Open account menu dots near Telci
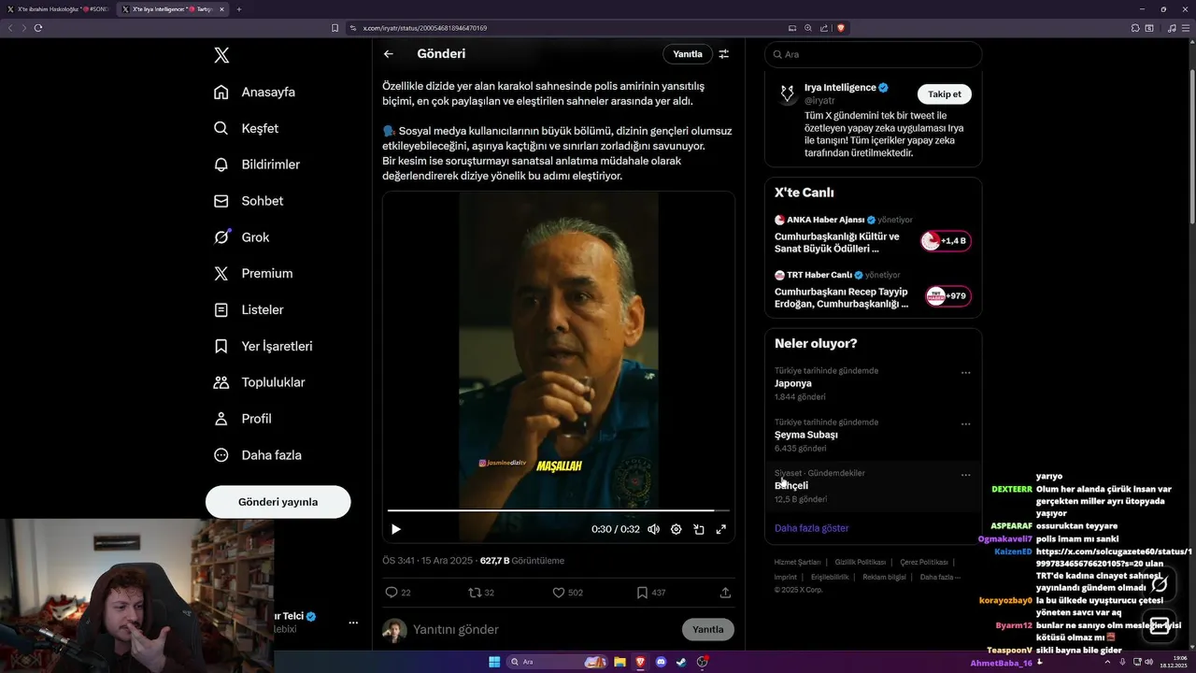 click(353, 623)
